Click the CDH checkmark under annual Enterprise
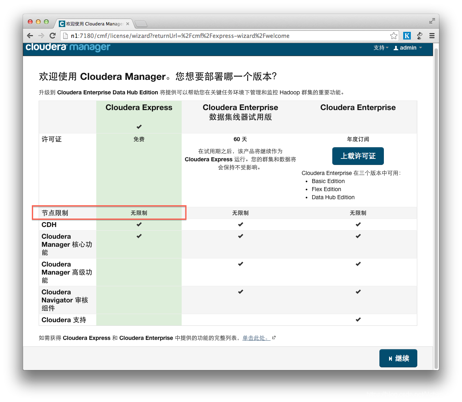The height and width of the screenshot is (402, 462). [358, 225]
